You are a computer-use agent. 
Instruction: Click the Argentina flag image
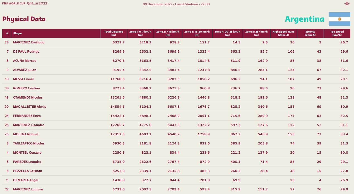tap(339, 19)
